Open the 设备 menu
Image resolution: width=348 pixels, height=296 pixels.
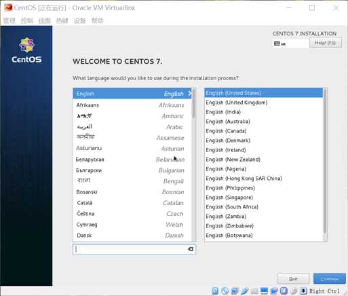(x=80, y=20)
